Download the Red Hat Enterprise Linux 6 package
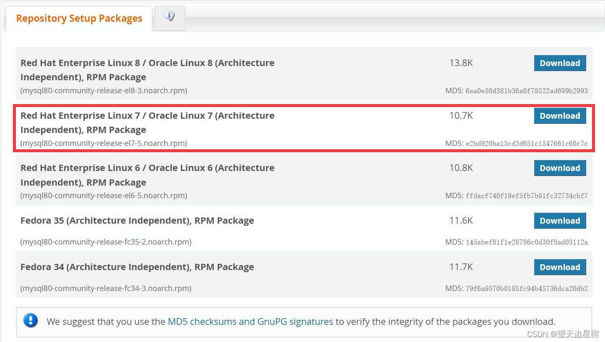Image resolution: width=605 pixels, height=342 pixels. [x=560, y=168]
